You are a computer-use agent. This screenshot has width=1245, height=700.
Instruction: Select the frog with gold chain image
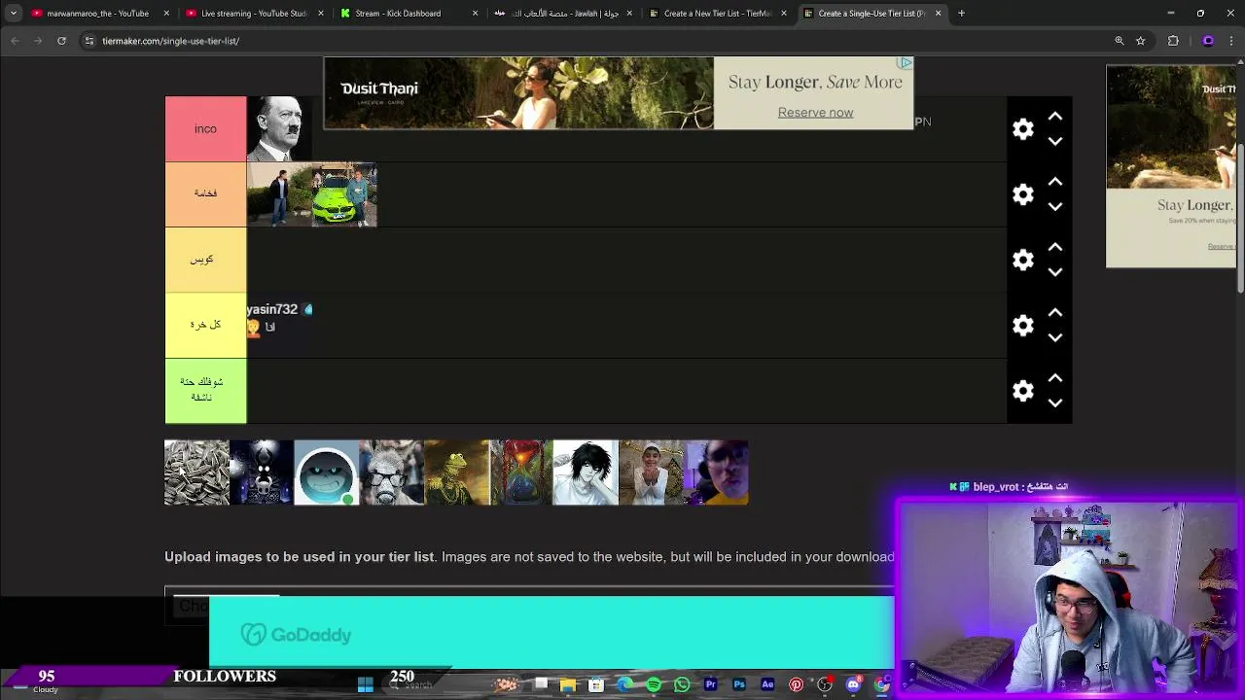click(456, 472)
